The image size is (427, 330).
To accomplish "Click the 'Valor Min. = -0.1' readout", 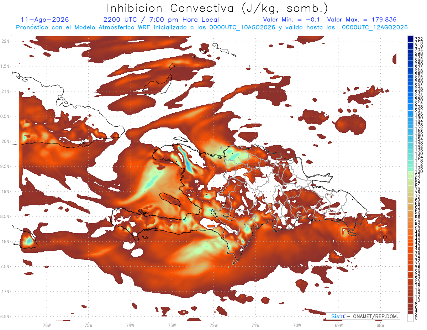I will 291,20.
